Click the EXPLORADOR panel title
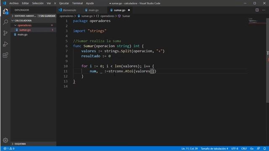Viewport: 269px width, 151px height. pos(22,10)
